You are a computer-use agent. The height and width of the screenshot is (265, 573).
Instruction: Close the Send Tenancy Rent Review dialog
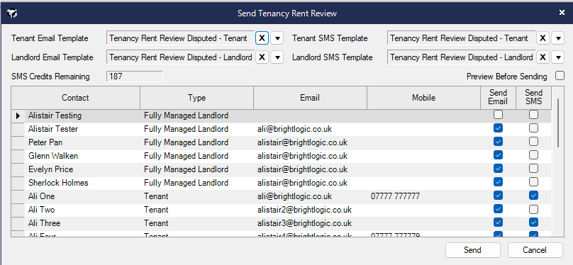(562, 13)
